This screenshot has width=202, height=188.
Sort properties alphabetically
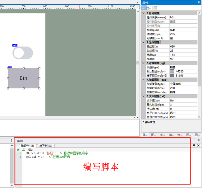coord(149,8)
